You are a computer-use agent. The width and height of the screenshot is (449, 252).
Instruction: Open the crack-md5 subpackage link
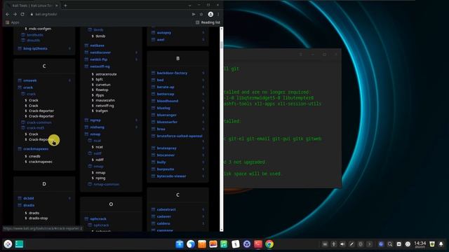click(x=35, y=127)
